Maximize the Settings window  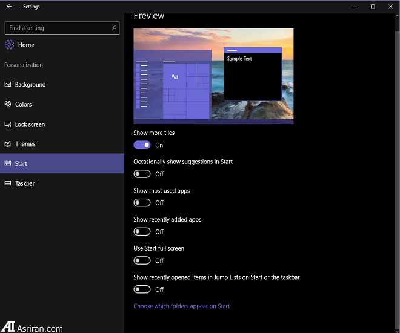point(373,7)
